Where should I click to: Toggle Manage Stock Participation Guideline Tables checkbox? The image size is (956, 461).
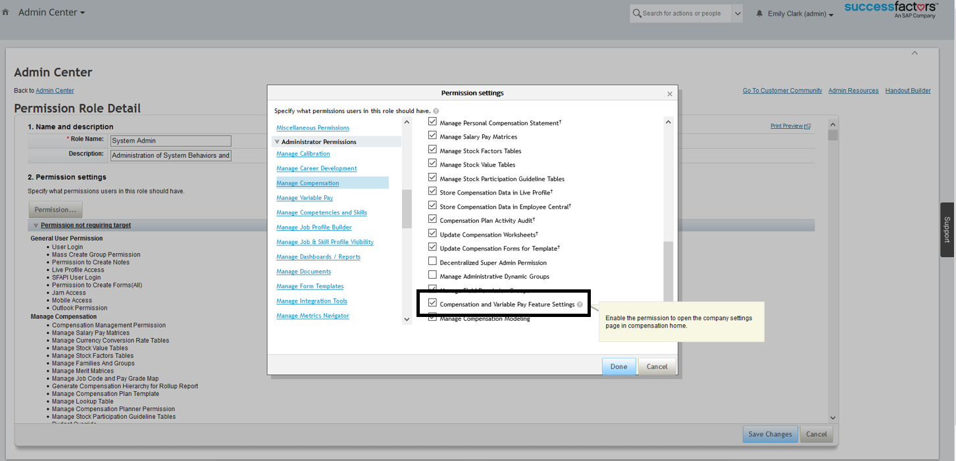tap(432, 178)
